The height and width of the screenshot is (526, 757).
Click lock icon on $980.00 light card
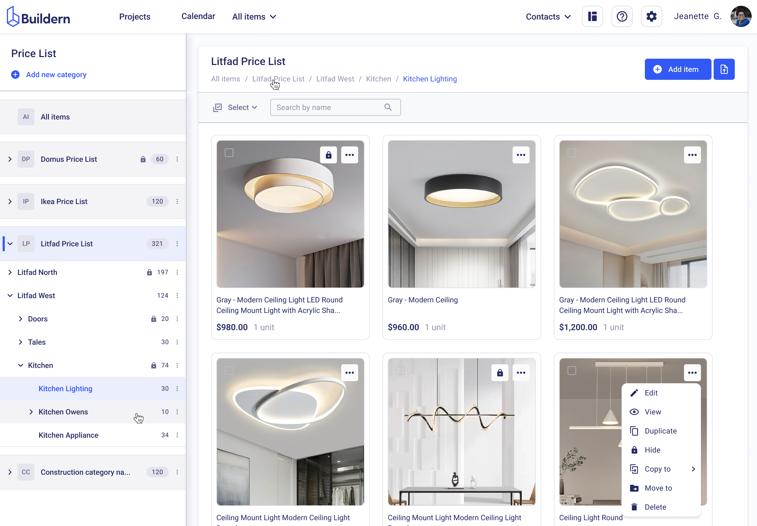[x=329, y=155]
